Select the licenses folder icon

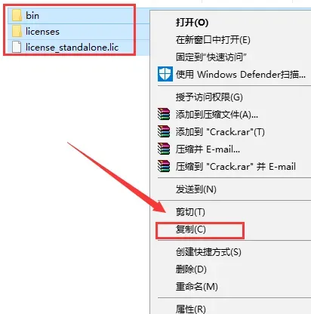tap(17, 32)
